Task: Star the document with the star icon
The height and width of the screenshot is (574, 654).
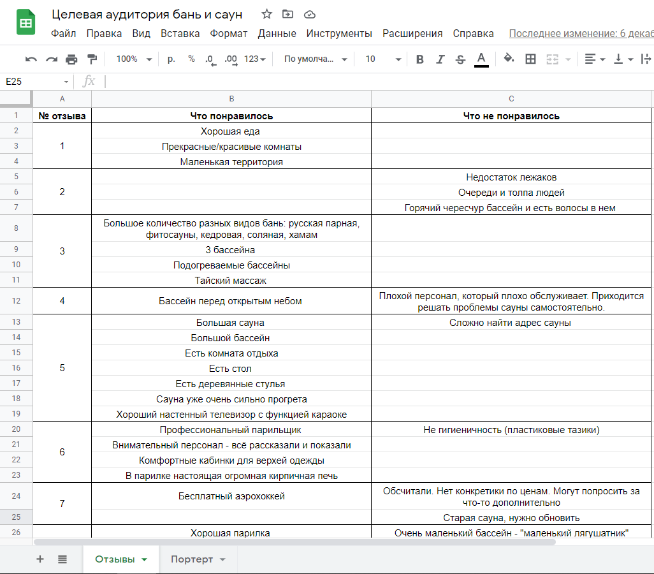Action: click(266, 14)
